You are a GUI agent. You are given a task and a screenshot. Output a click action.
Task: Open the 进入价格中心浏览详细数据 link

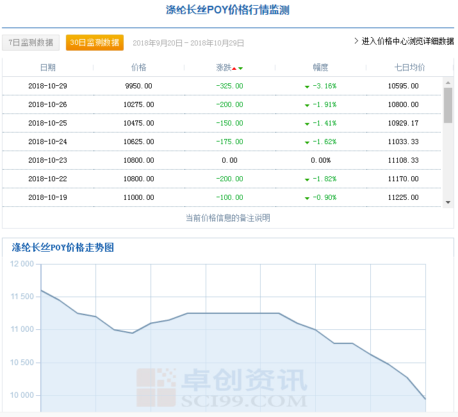coord(404,41)
